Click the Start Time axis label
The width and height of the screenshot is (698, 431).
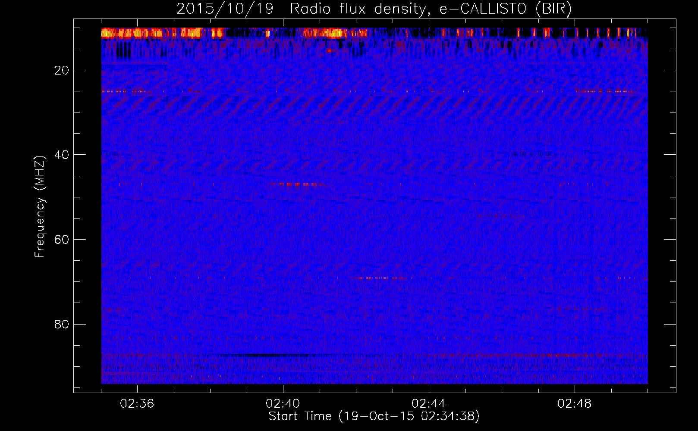pos(374,416)
